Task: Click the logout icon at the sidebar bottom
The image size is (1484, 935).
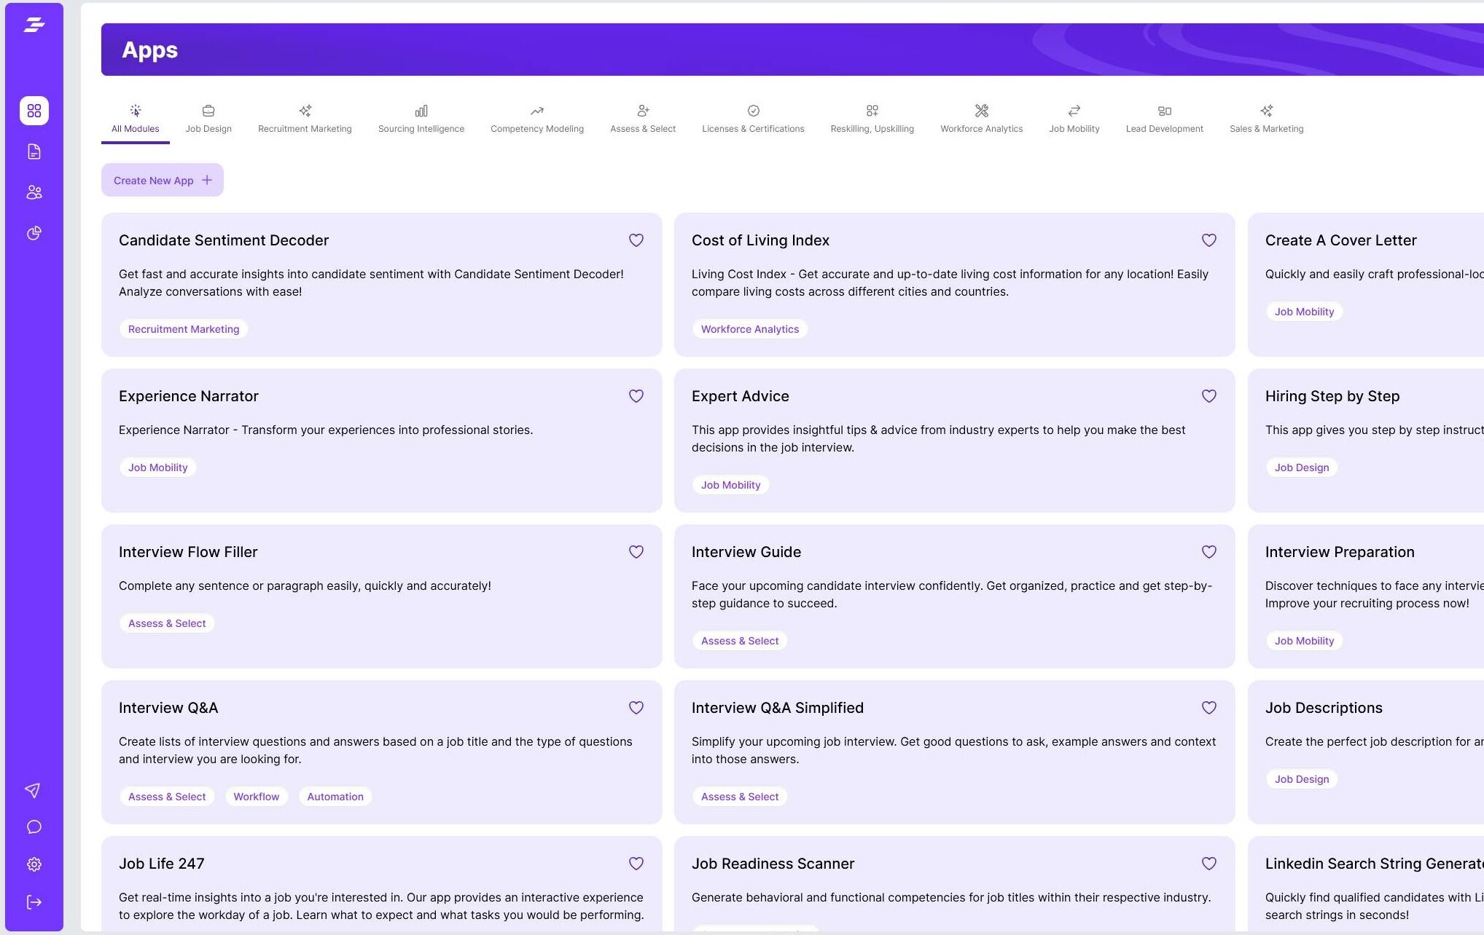Action: click(34, 902)
